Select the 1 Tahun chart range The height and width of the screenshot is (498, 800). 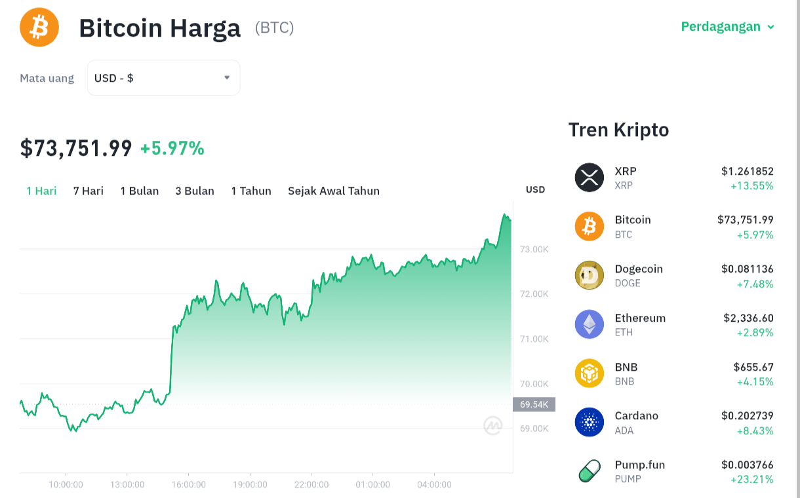pyautogui.click(x=251, y=191)
